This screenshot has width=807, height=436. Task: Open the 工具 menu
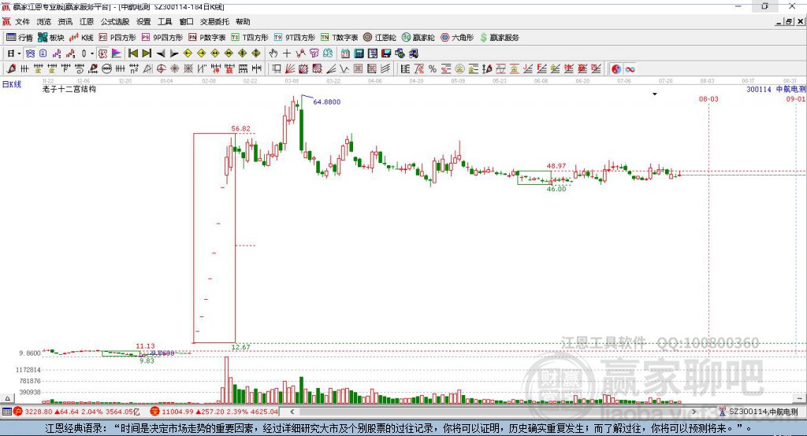coord(165,21)
